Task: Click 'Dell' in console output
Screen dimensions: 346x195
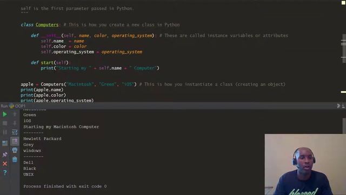Action: (x=28, y=162)
